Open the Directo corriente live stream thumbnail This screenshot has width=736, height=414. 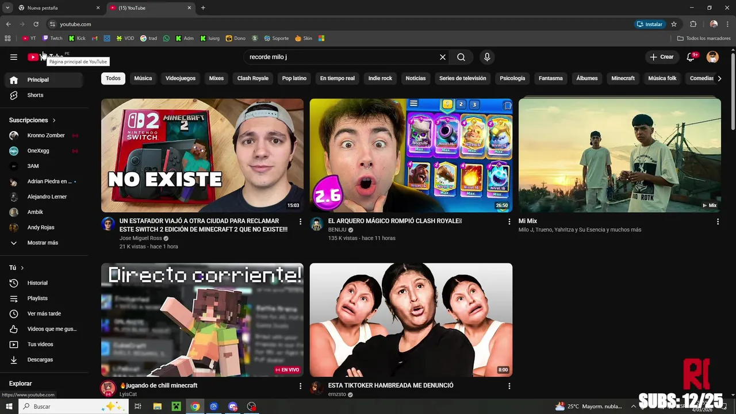pos(202,320)
